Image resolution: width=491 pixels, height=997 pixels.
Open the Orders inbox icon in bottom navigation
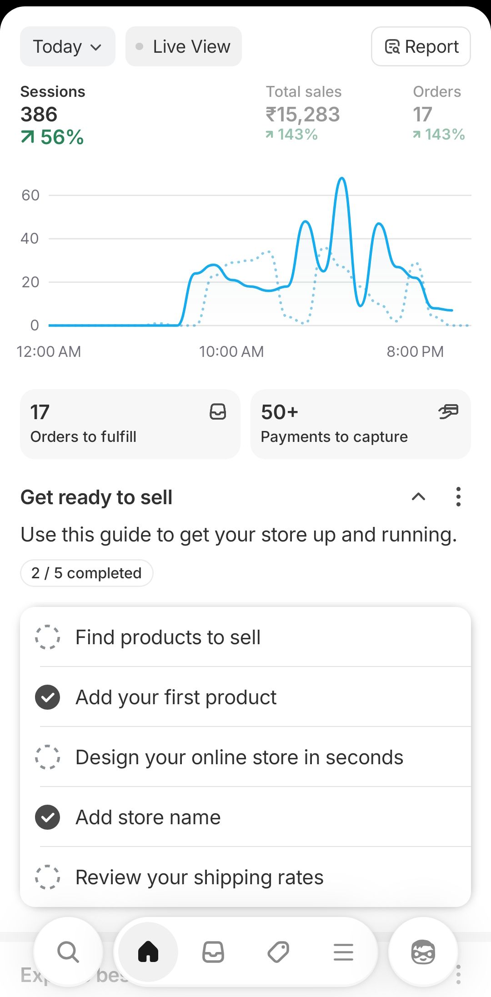pos(213,952)
